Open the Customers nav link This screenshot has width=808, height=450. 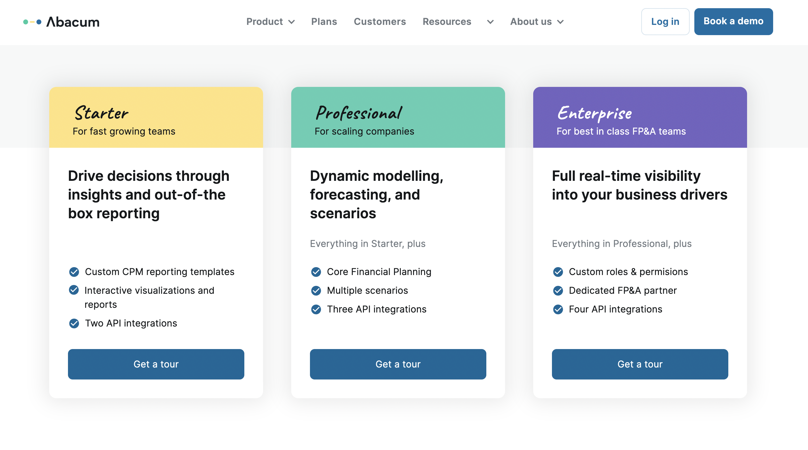380,22
